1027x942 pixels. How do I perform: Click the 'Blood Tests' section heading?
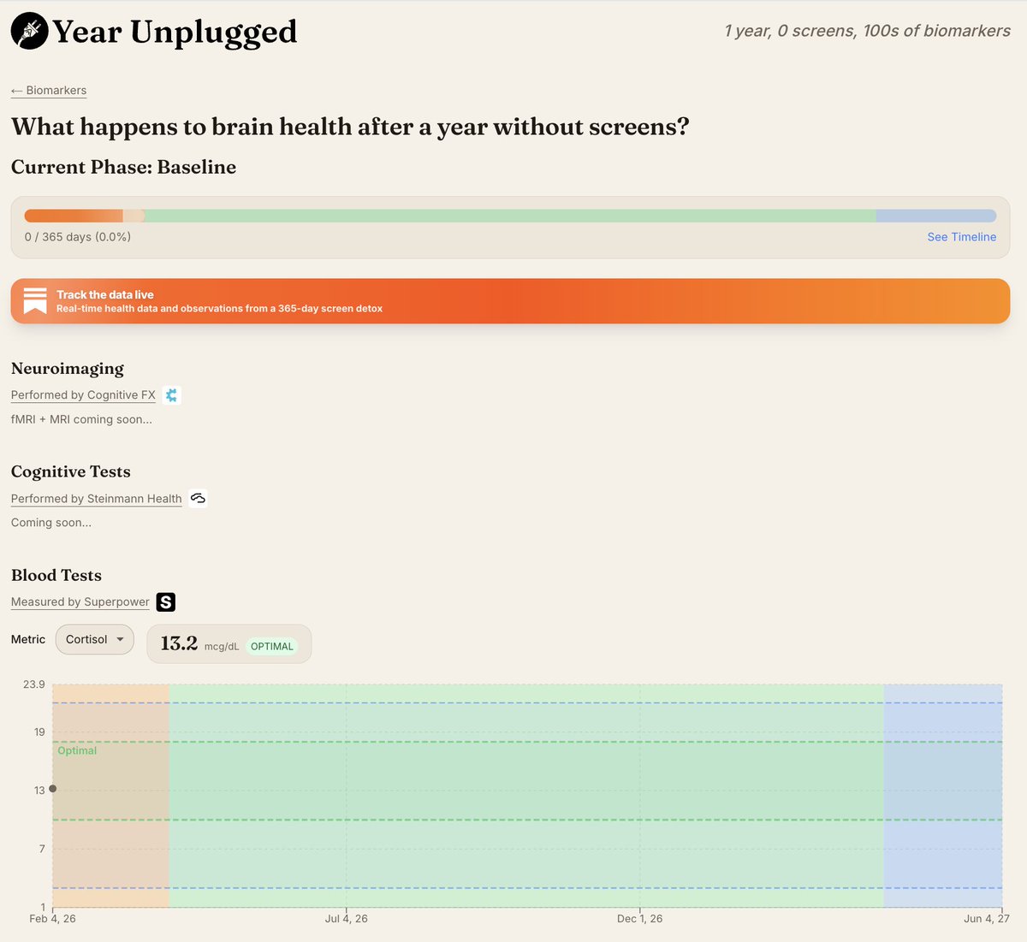tap(56, 576)
